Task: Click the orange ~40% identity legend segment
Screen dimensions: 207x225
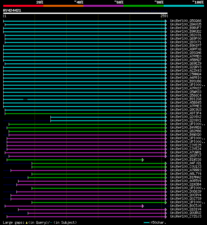Action: [x=63, y=6]
